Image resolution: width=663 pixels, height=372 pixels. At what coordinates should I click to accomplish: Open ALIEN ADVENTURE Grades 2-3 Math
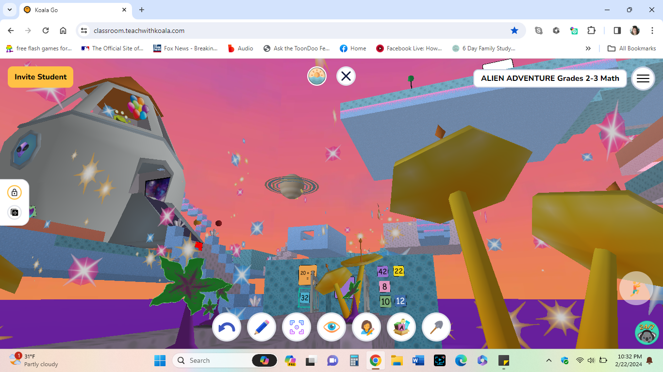point(550,78)
